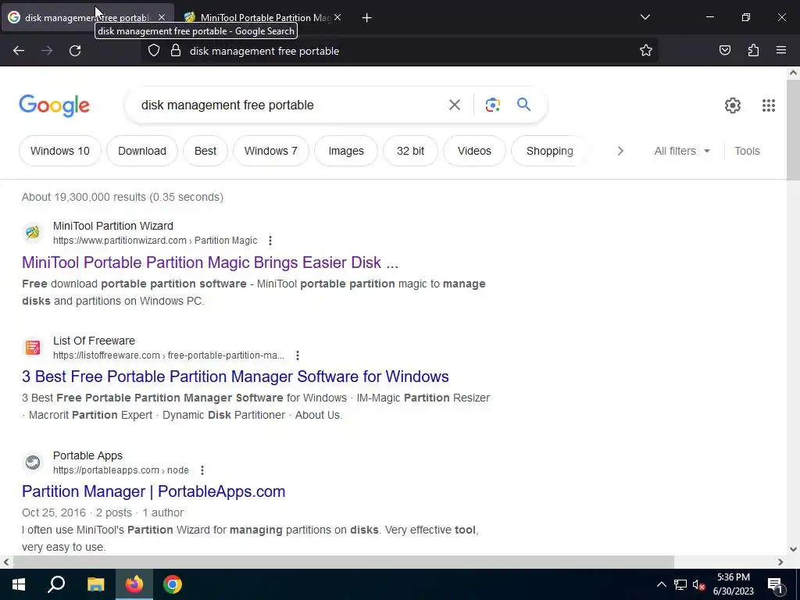The image size is (800, 600).
Task: Open File Explorer from the taskbar
Action: coord(95,584)
